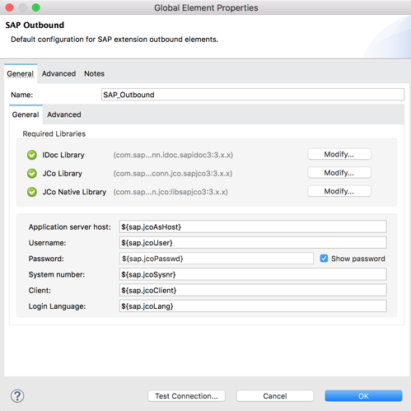Click the IDoc library coordinates text
The image size is (411, 411).
coord(173,155)
